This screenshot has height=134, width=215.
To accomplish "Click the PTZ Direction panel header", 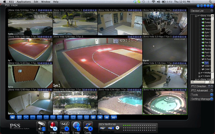I will [202, 86].
